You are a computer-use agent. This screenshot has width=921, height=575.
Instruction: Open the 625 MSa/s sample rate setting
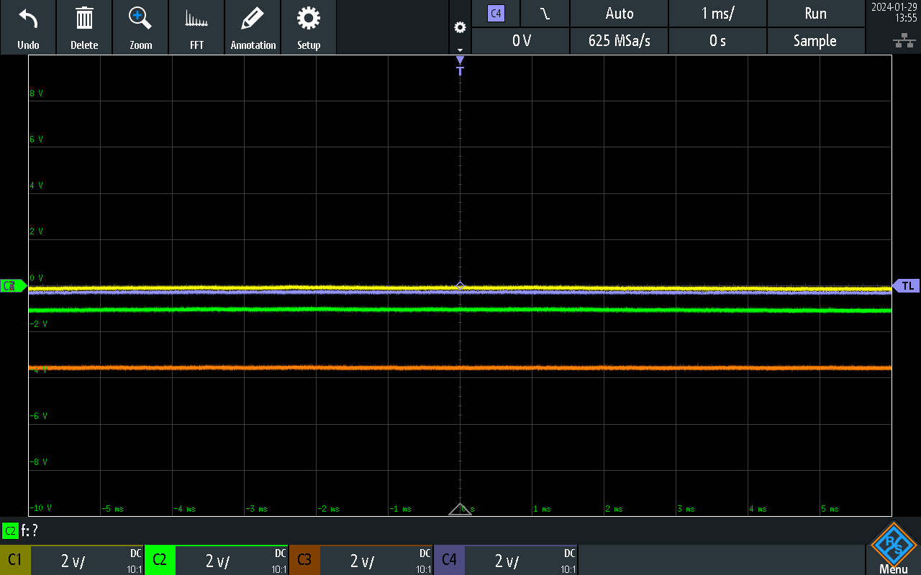[x=620, y=41]
